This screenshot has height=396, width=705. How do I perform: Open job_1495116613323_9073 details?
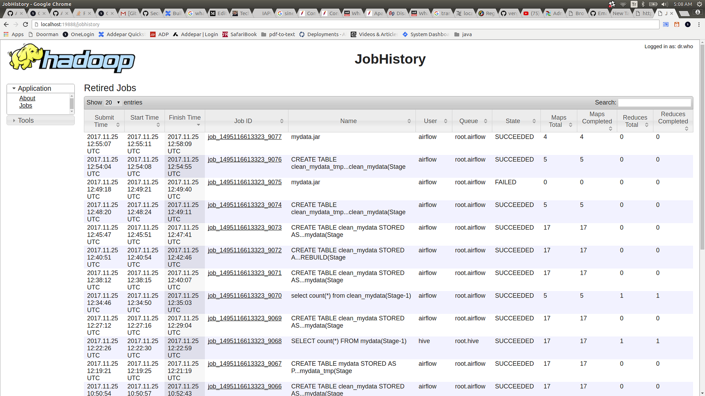coord(245,228)
